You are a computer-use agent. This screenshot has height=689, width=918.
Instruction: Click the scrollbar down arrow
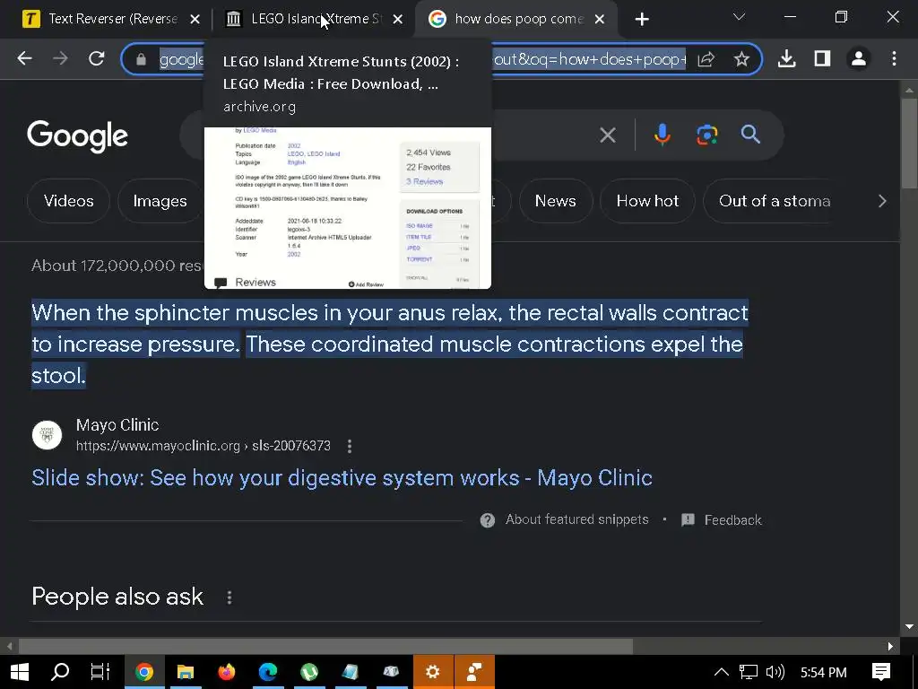pyautogui.click(x=909, y=627)
